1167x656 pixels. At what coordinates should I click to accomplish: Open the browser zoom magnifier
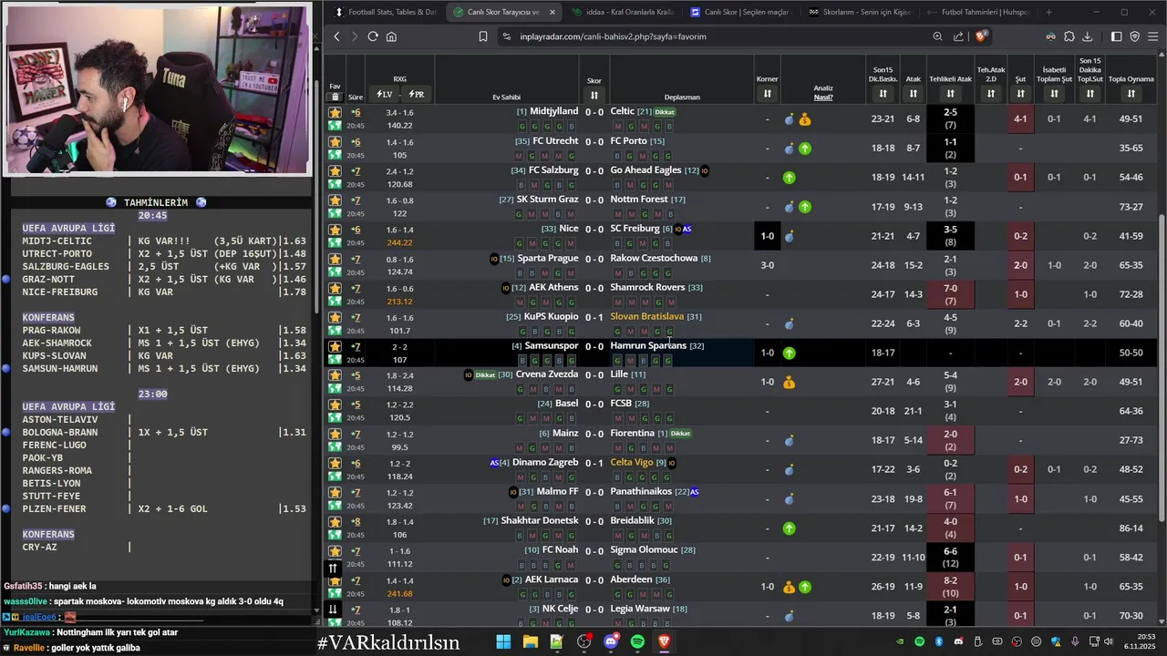coord(937,36)
